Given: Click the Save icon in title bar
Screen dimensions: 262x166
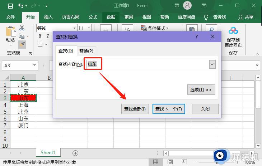Looking at the screenshot, I should 10,6.
